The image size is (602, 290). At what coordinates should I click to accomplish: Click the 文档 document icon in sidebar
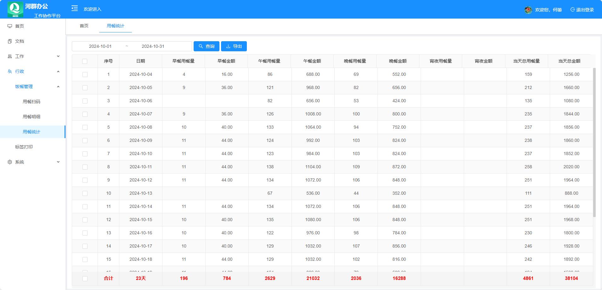click(10, 41)
